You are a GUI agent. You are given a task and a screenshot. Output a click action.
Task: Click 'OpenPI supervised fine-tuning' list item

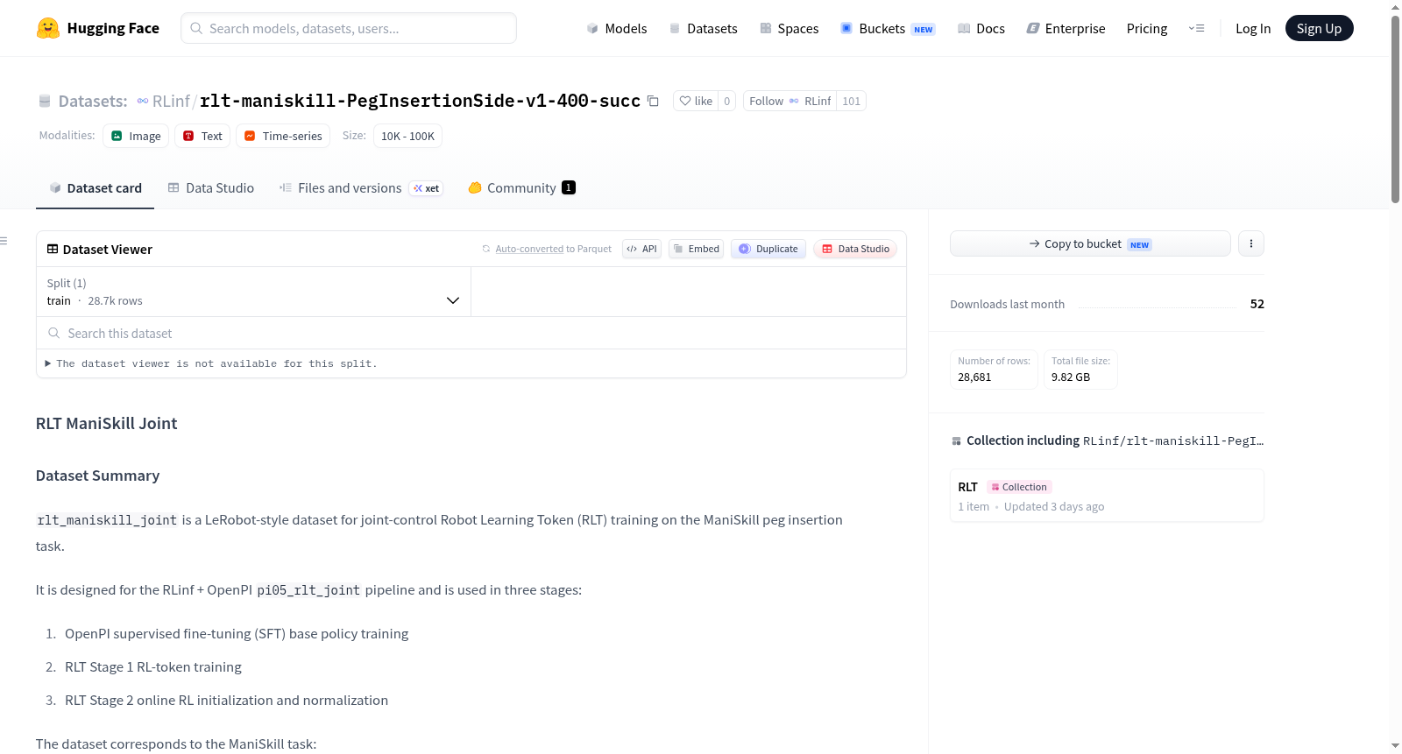click(237, 634)
